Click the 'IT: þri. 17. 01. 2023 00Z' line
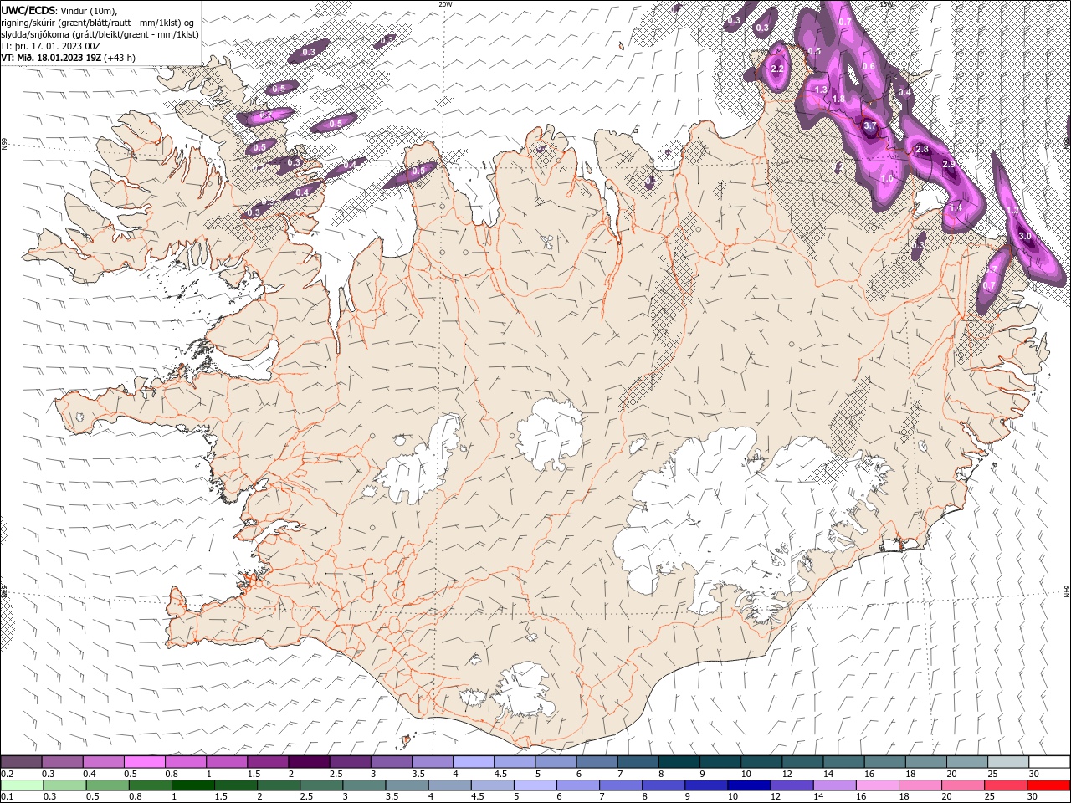The height and width of the screenshot is (803, 1071). [x=51, y=46]
